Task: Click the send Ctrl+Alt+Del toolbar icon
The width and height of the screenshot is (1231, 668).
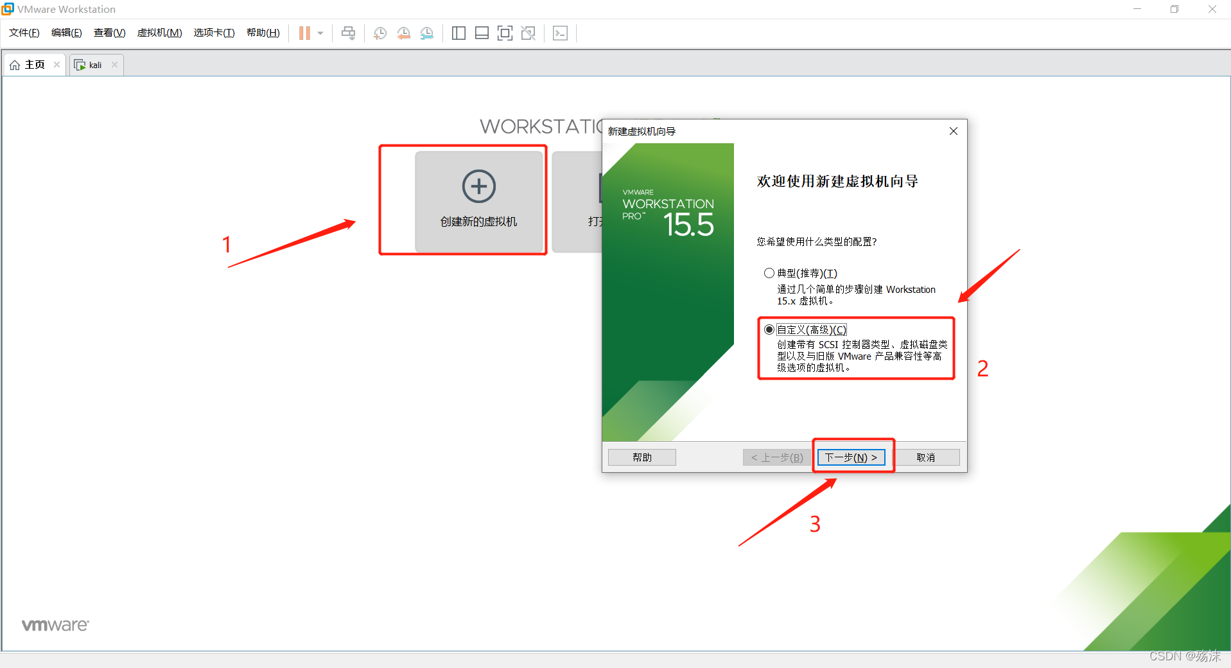Action: point(348,33)
